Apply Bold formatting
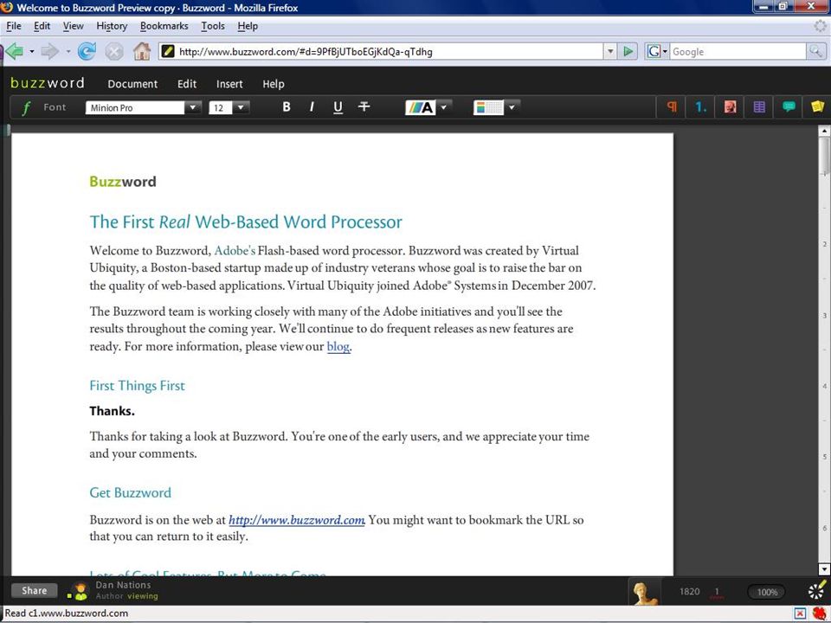 [x=287, y=107]
